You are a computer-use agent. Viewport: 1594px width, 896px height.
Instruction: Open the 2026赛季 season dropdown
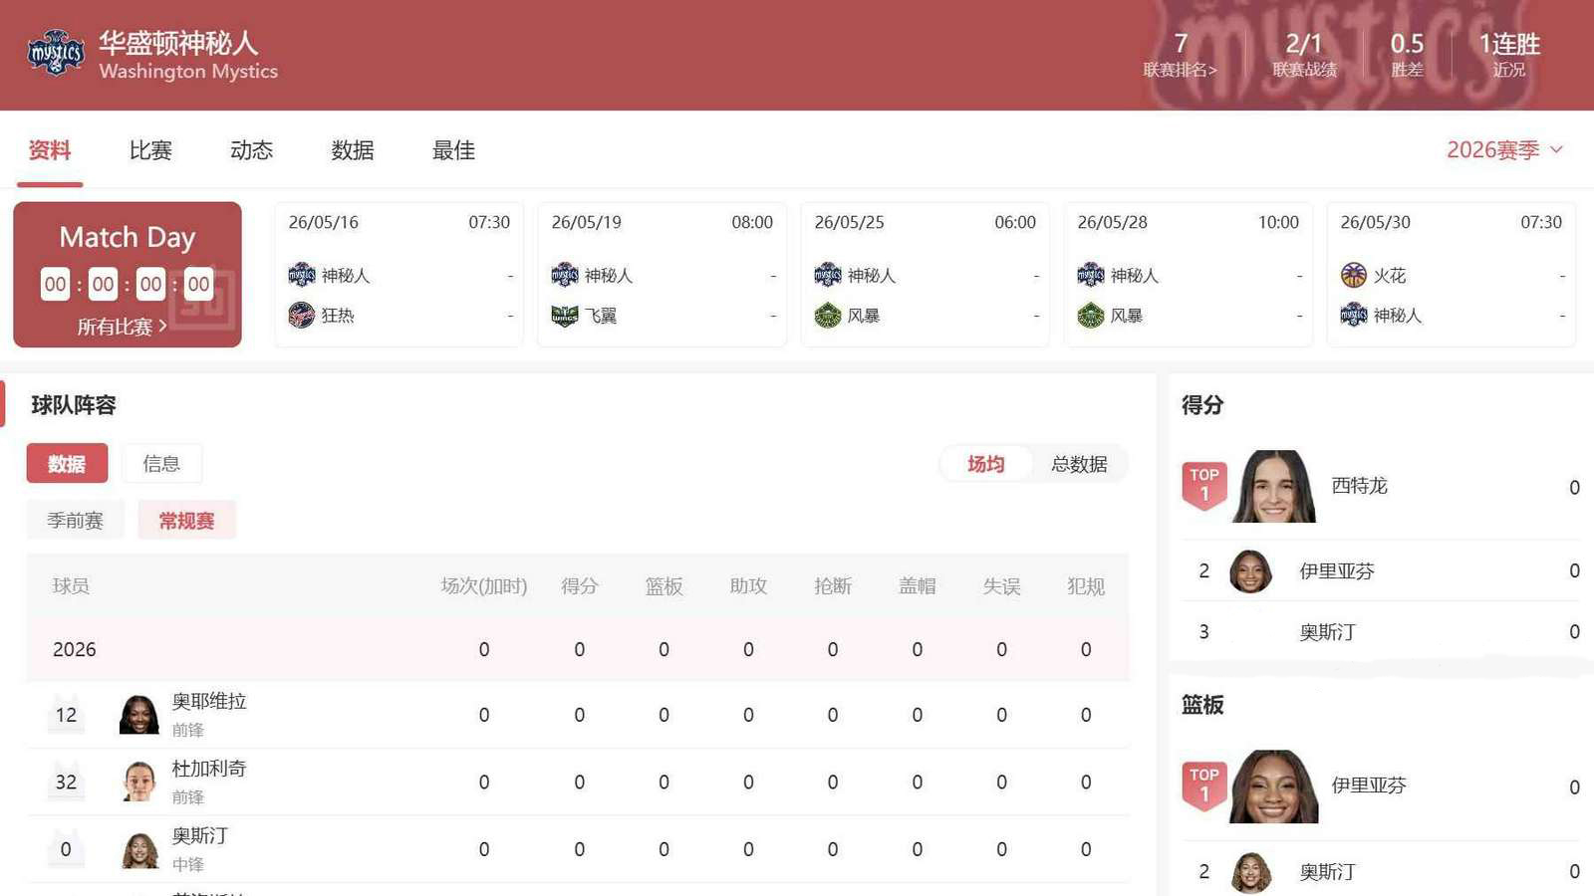pos(1504,150)
